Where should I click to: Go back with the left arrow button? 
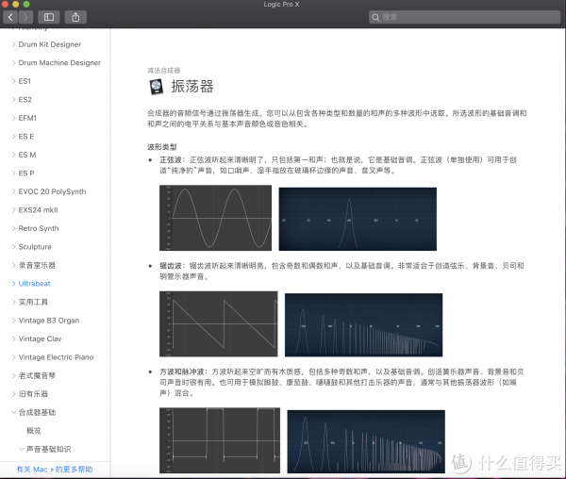tap(10, 17)
